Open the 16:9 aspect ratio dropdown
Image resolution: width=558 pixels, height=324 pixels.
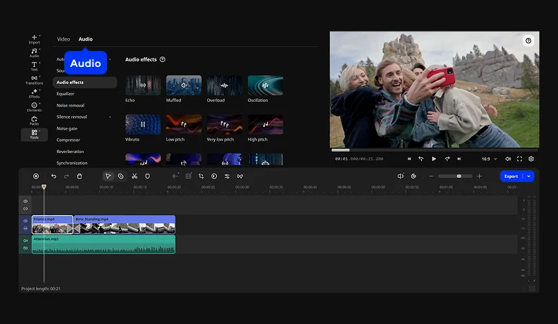point(489,159)
